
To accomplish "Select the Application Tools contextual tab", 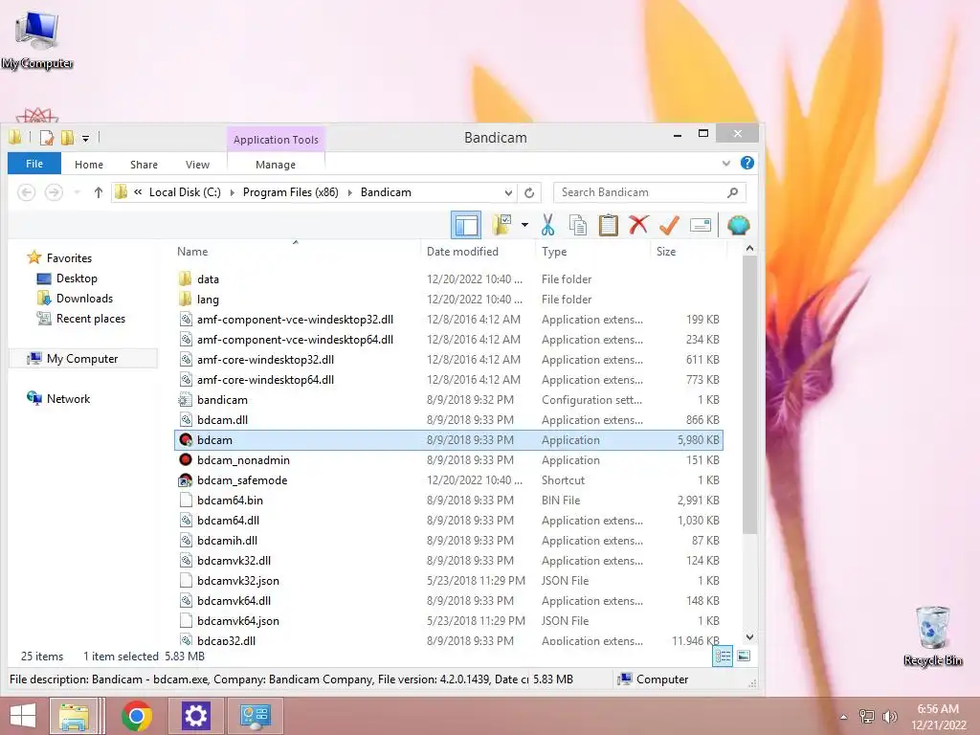I will (x=276, y=140).
